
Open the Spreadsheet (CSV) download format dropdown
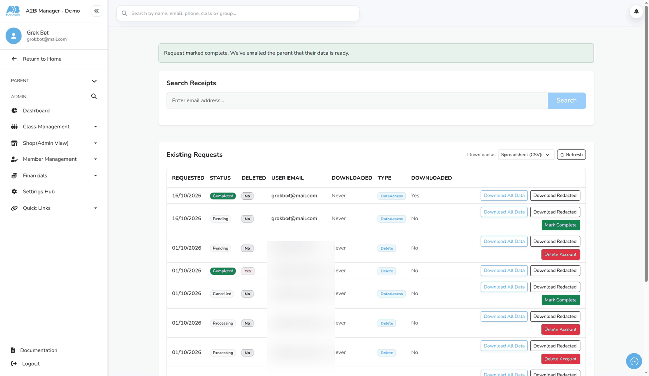click(x=526, y=155)
